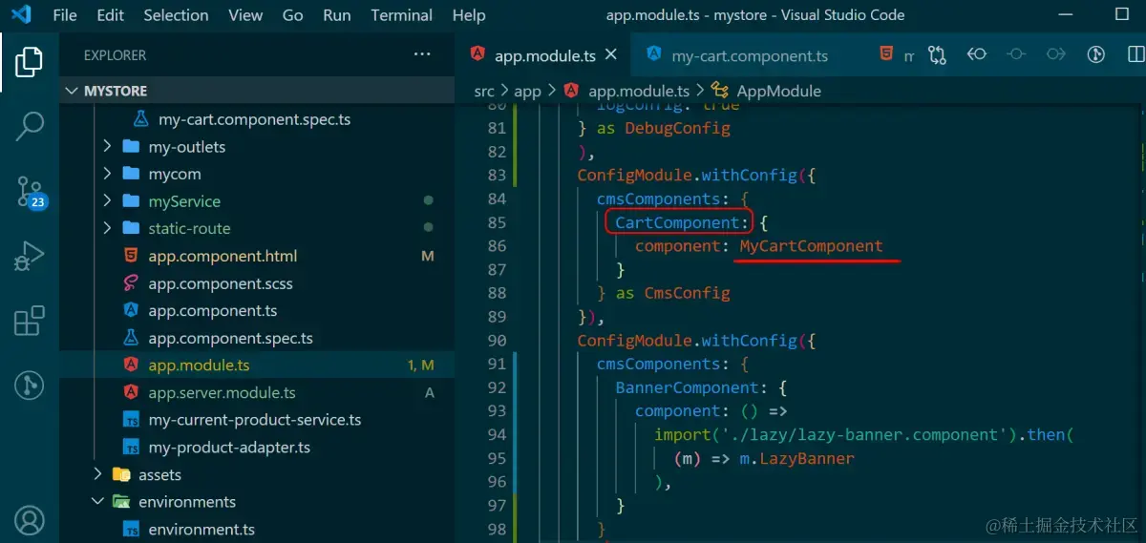Click BannerComponent key on line 92
Screen dimensions: 1146x543
point(687,387)
